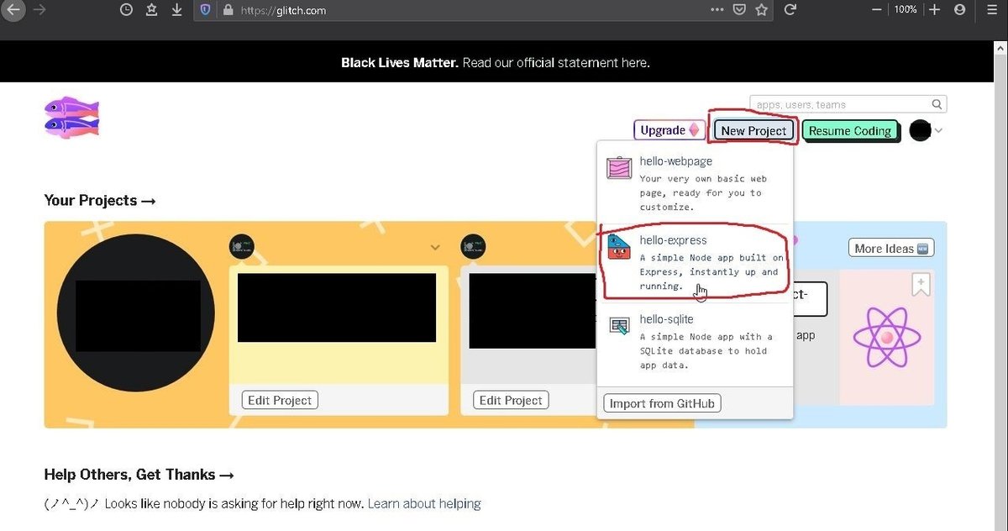Select hello-express from the new project menu
Screen dimensions: 1008x531
click(x=695, y=262)
